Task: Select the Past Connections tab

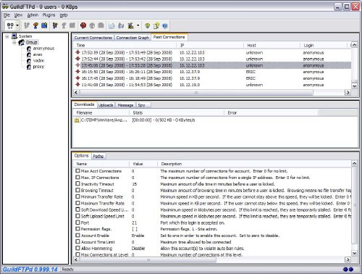Action: (169, 37)
